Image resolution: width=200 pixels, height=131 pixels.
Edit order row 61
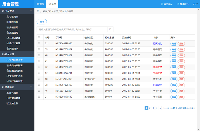pos(174,44)
